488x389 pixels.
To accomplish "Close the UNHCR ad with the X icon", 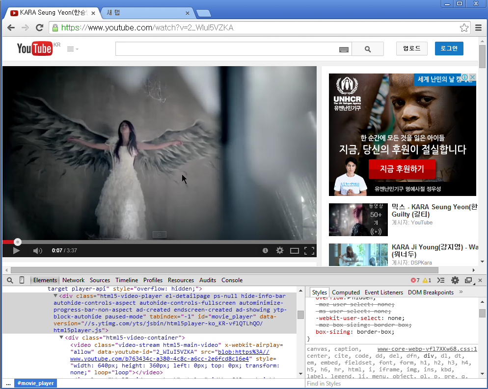I will click(472, 77).
